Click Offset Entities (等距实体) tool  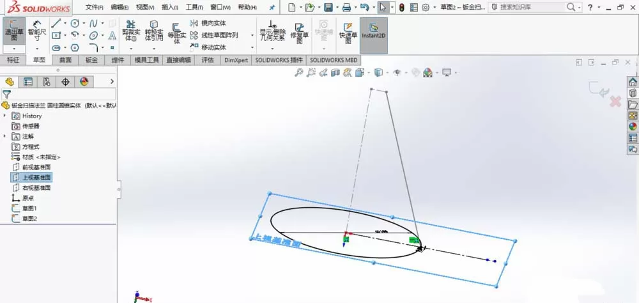[177, 33]
